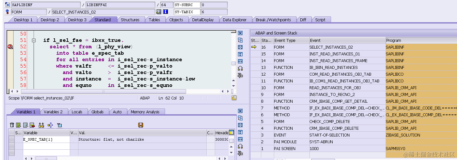Click the layout icon in variables toolbar

59,125
